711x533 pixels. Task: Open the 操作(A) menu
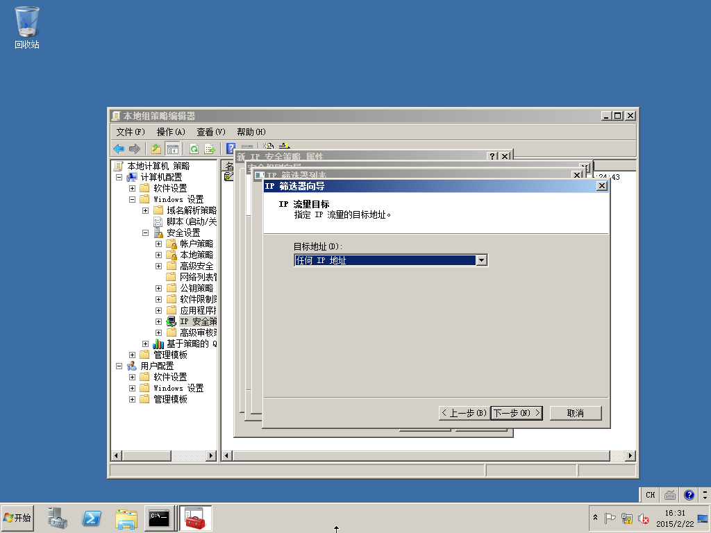171,132
